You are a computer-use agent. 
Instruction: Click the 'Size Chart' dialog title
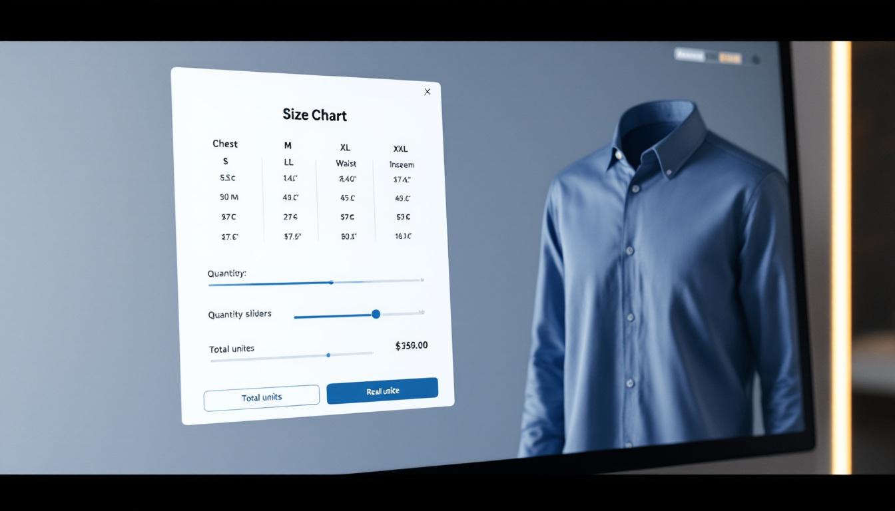pos(314,115)
